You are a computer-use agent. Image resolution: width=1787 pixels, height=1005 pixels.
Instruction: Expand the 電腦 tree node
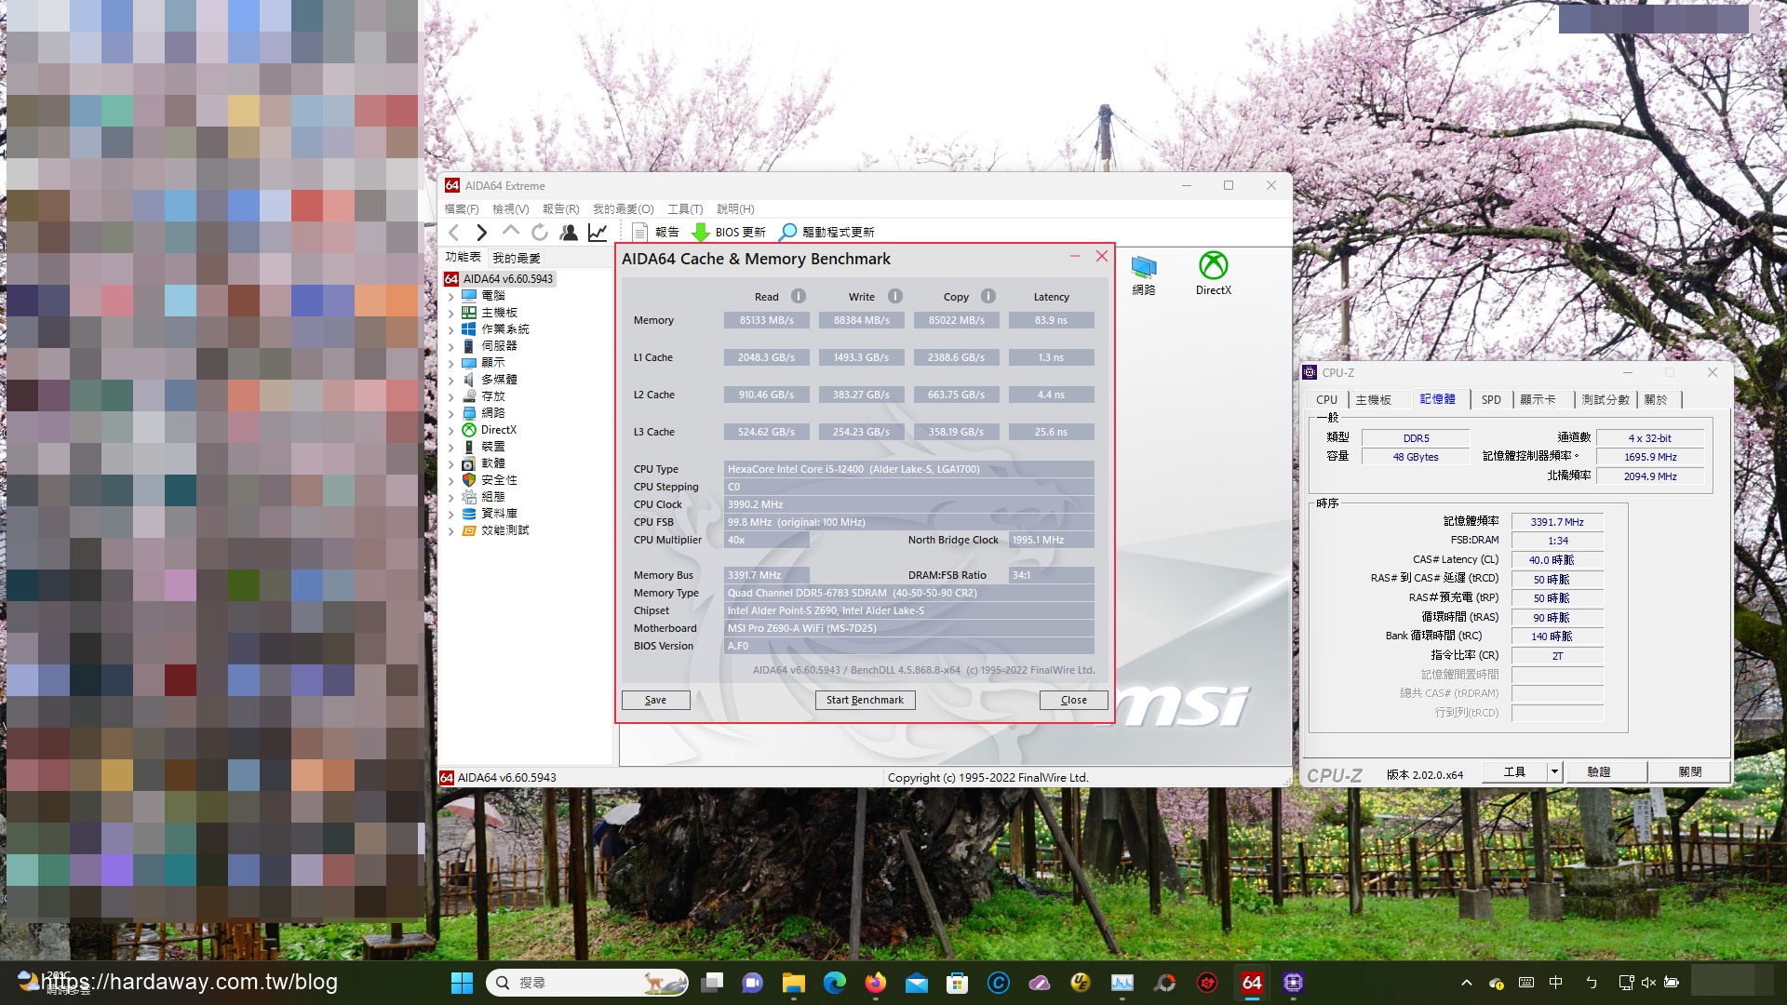(x=451, y=296)
